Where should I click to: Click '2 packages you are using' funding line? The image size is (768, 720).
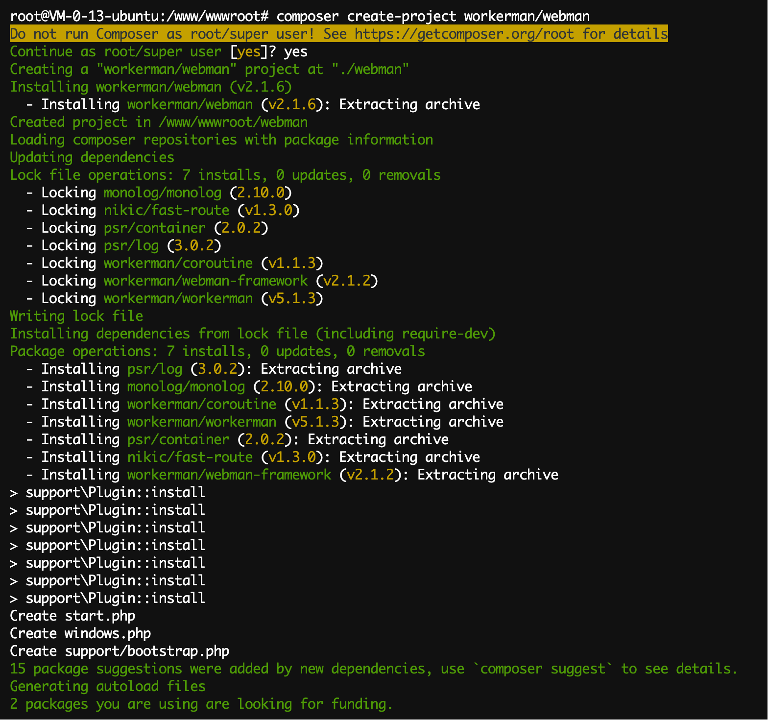click(201, 704)
